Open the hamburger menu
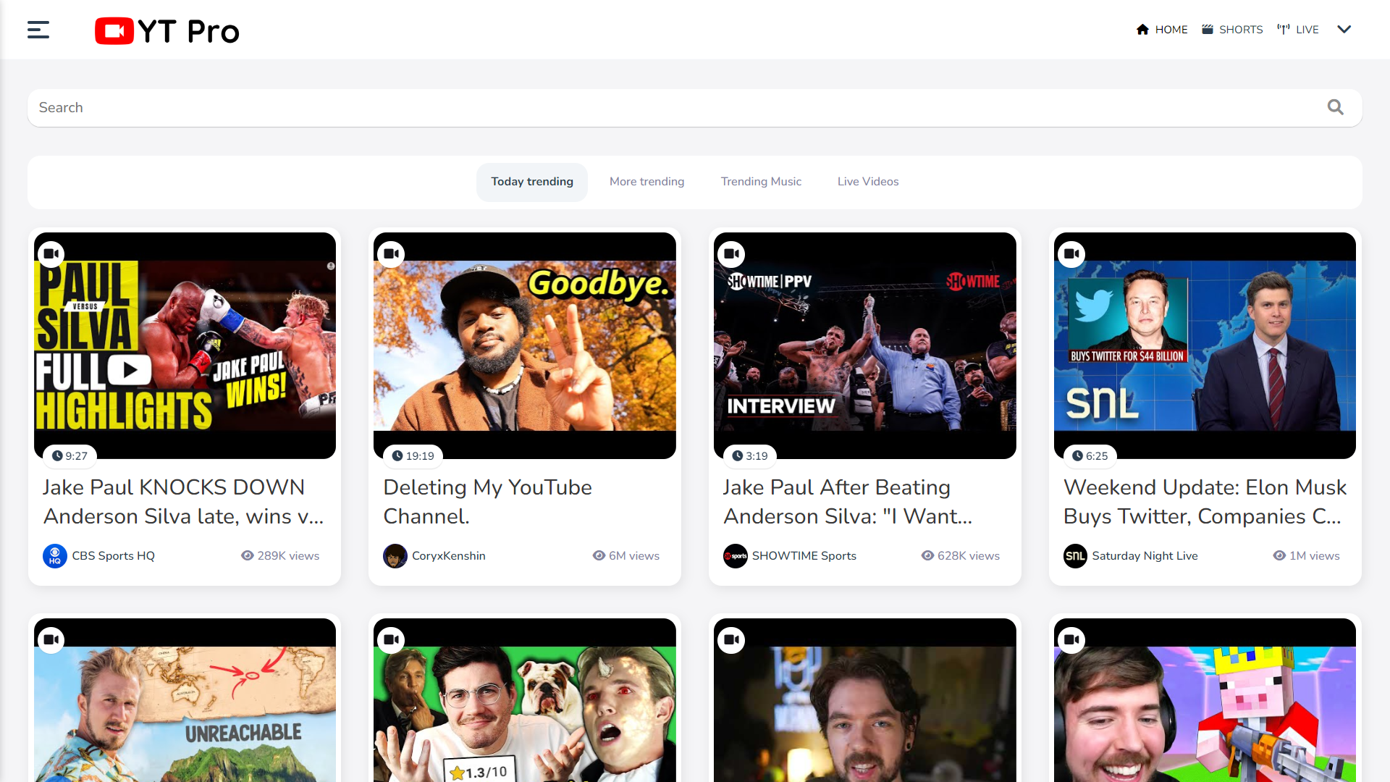The width and height of the screenshot is (1390, 782). [38, 30]
